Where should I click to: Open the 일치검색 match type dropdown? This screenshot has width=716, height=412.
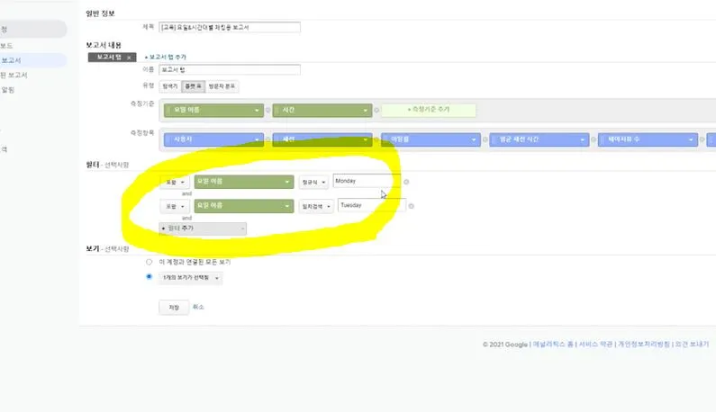(x=316, y=206)
